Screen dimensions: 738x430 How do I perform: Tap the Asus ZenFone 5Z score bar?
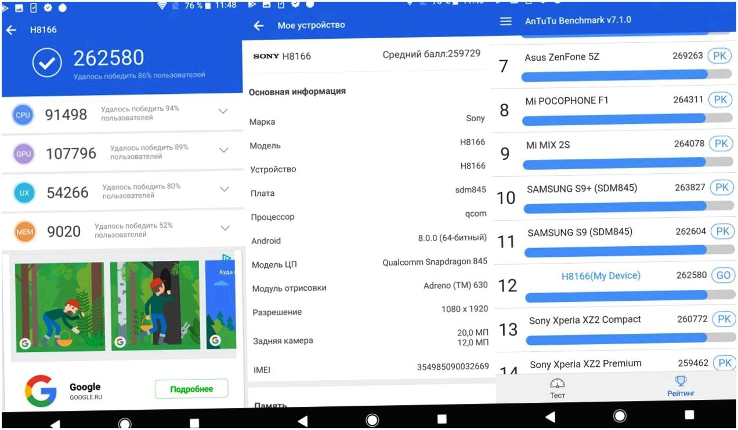click(x=627, y=74)
